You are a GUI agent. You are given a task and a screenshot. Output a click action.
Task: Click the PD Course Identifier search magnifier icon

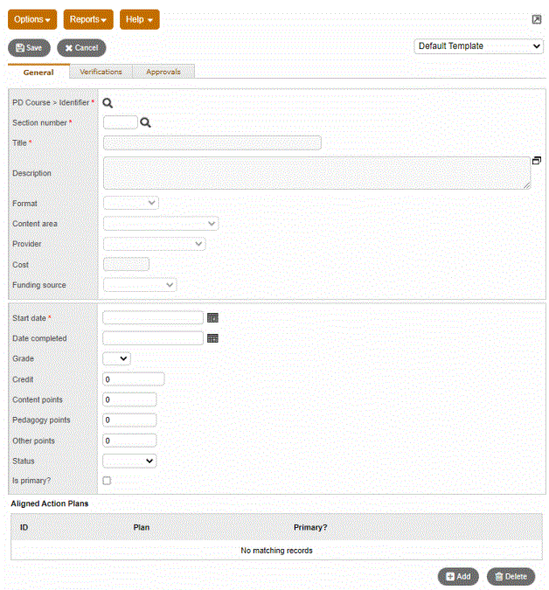coord(108,103)
